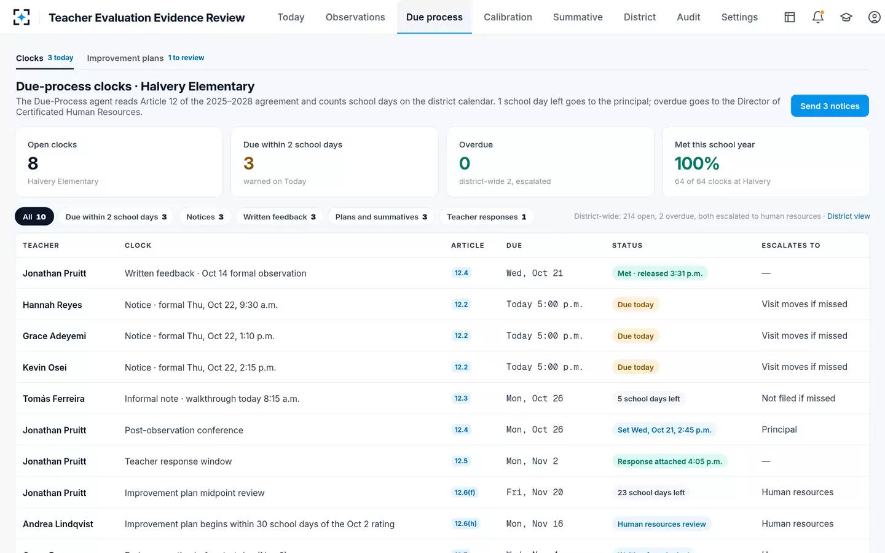Open the Audit tab

(x=688, y=17)
